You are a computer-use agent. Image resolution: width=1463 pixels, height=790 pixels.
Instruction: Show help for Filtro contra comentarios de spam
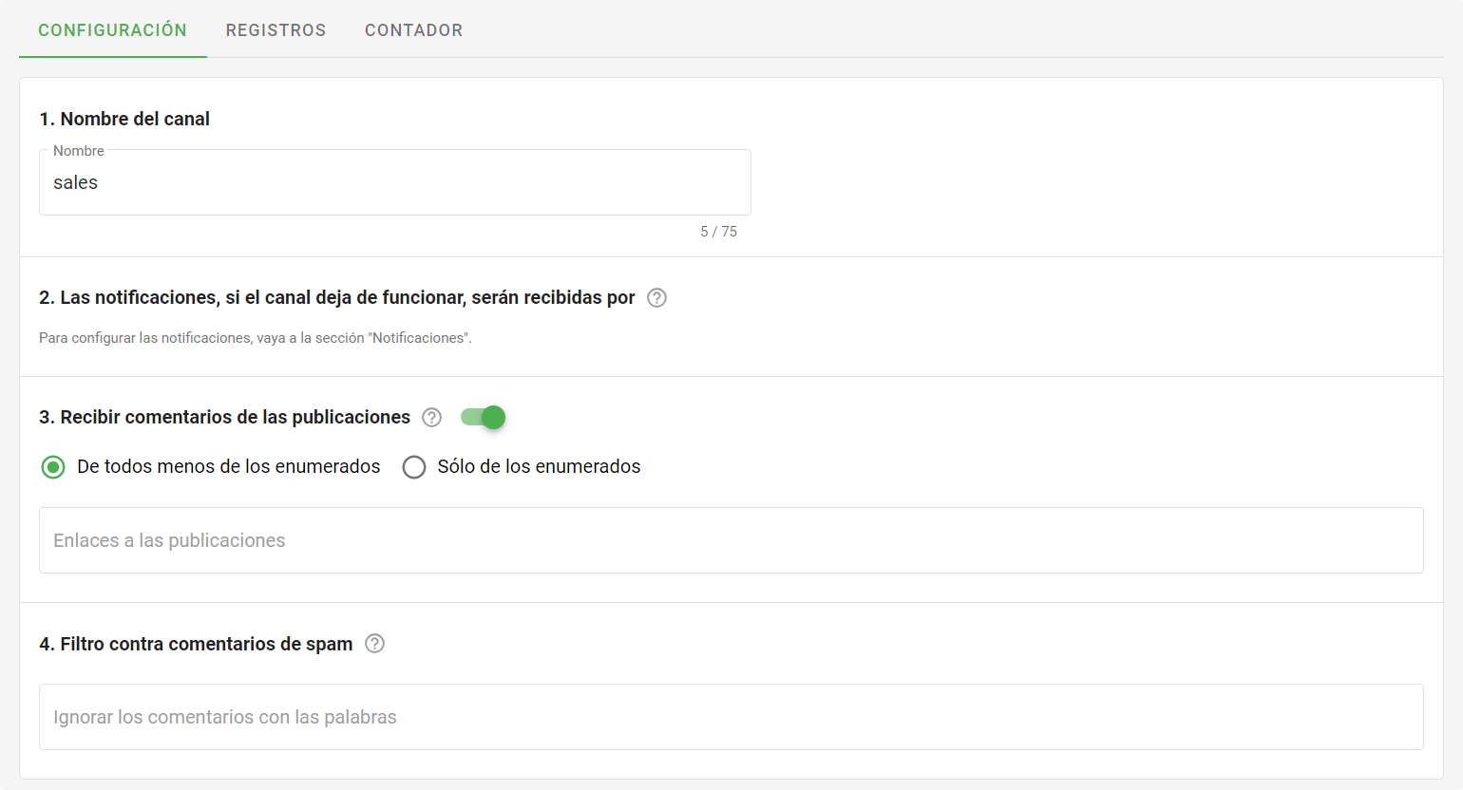(375, 644)
